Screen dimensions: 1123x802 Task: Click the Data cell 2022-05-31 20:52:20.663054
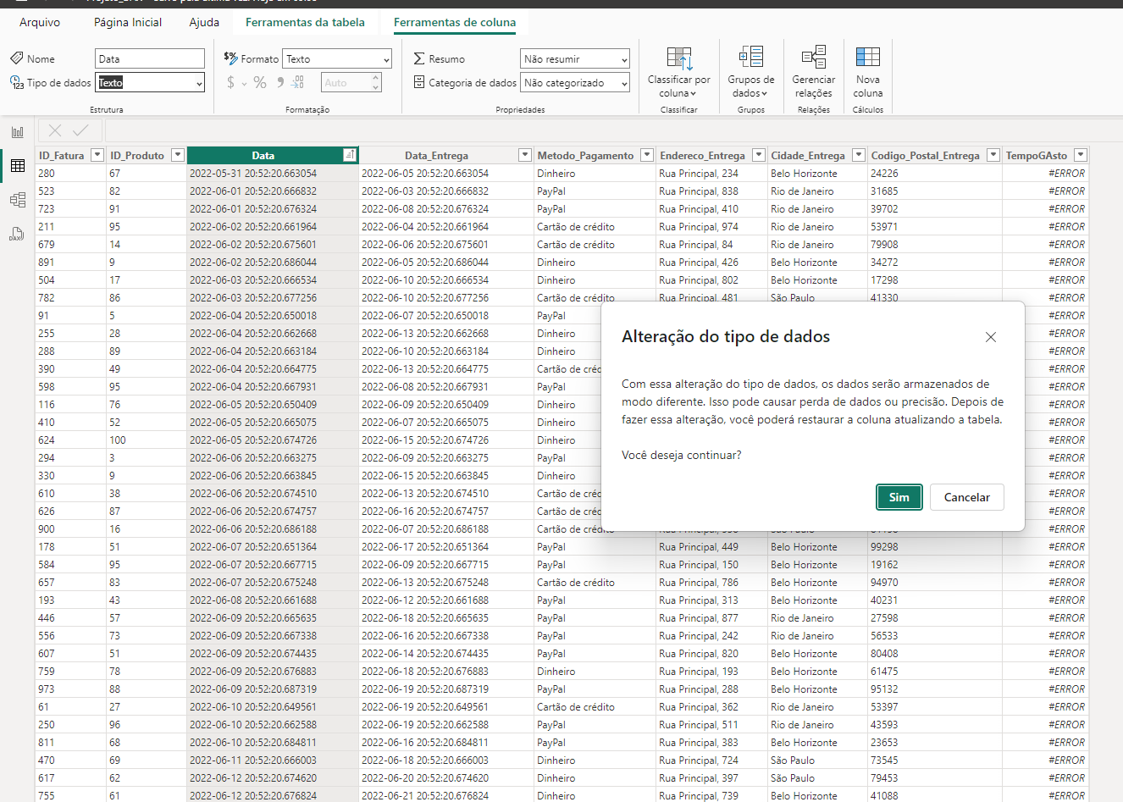(x=273, y=173)
